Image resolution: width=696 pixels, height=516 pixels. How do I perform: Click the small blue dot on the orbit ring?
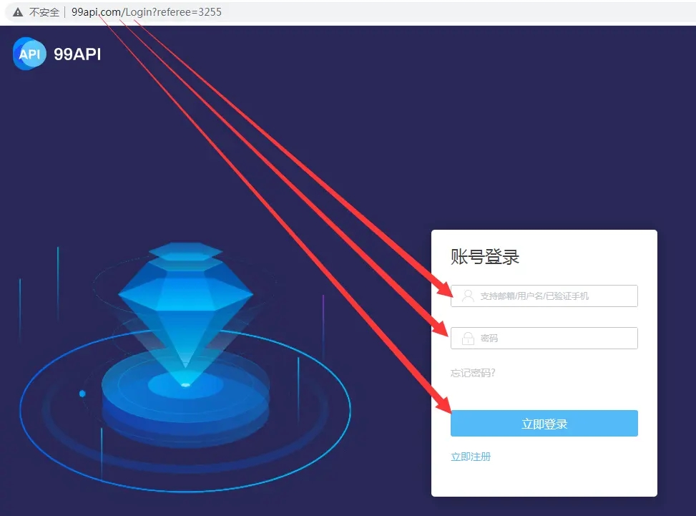pos(82,394)
